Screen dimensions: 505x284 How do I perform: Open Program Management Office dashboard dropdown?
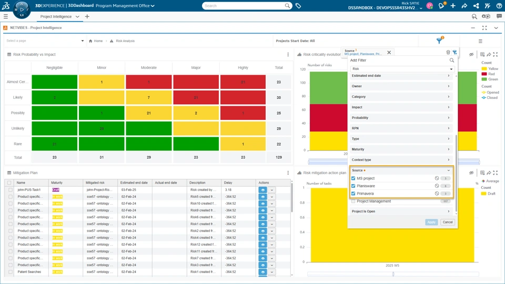coord(125,5)
